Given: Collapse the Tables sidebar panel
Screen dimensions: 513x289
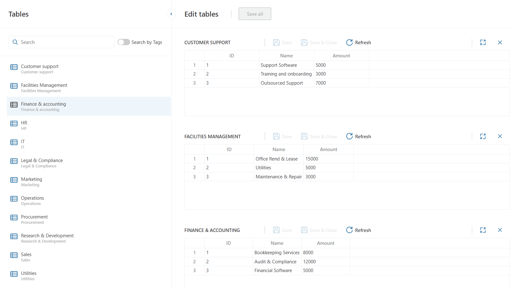Looking at the screenshot, I should [x=171, y=14].
